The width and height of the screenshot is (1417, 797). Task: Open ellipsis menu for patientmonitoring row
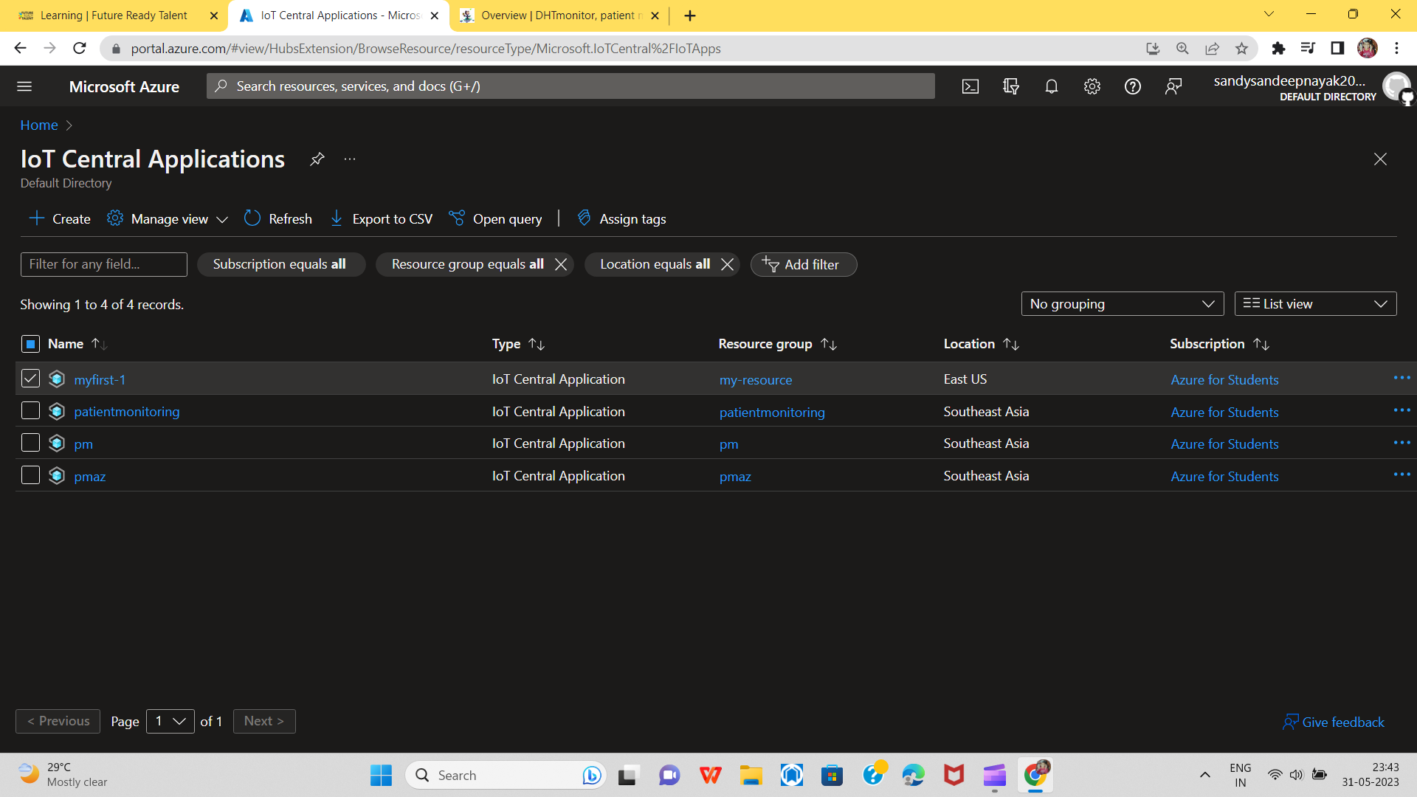(1401, 410)
